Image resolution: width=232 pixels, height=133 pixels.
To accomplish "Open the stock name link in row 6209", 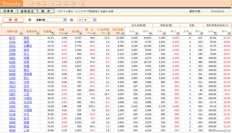I will pyautogui.click(x=28, y=98).
